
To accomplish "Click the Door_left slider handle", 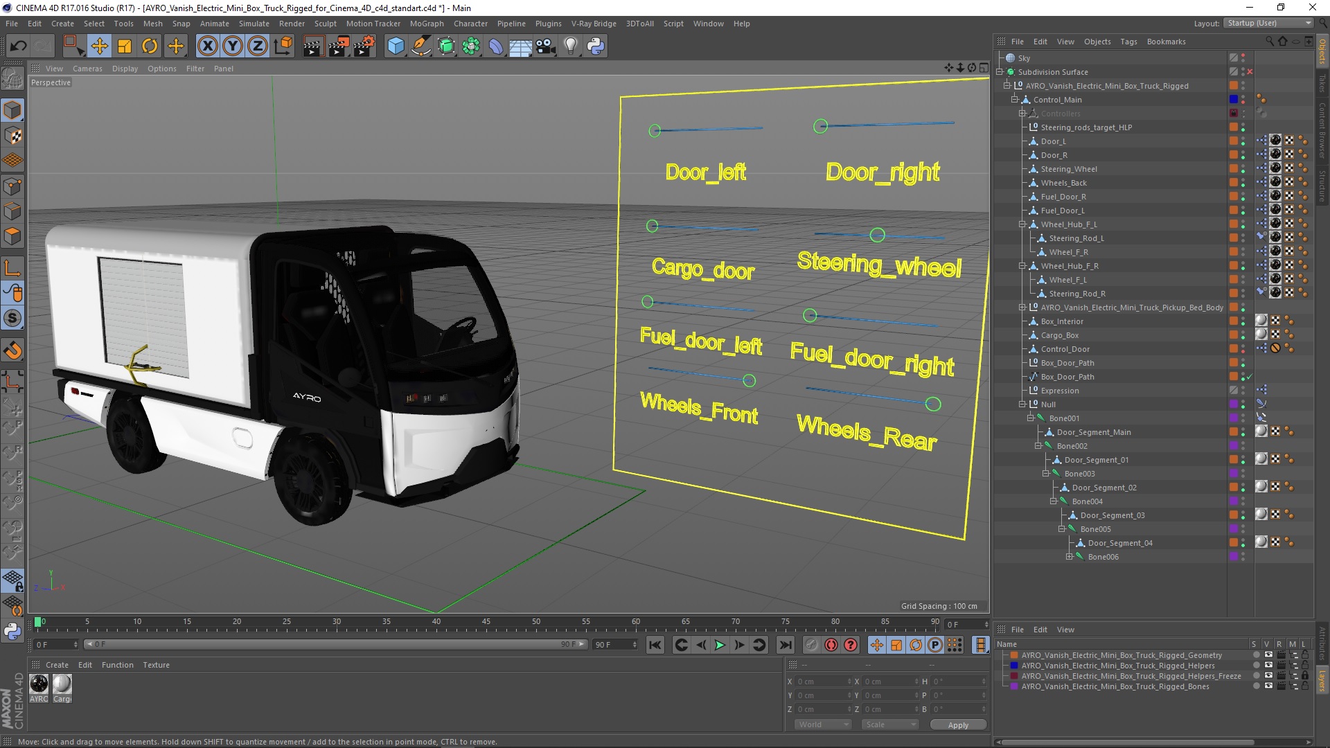I will click(x=655, y=130).
